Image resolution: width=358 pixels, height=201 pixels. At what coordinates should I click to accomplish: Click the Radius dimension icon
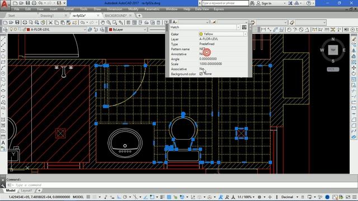289,30
